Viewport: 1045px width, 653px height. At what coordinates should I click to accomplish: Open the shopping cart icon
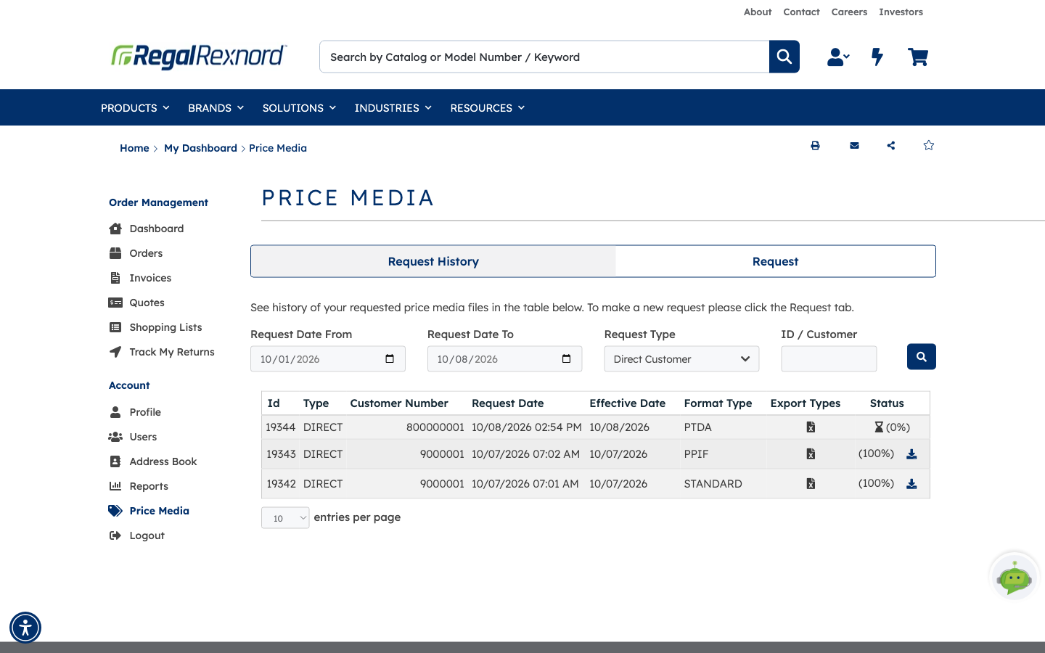[x=918, y=57]
